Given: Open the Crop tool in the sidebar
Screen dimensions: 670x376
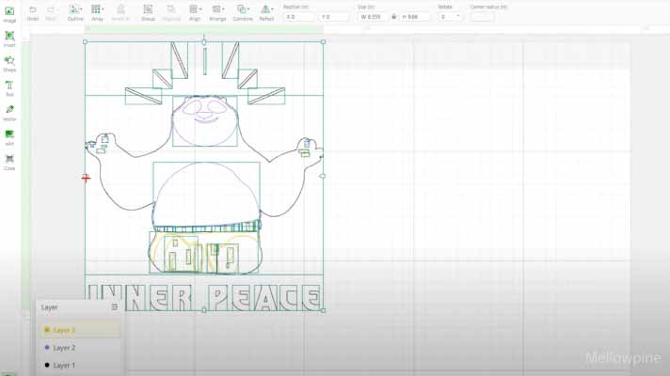Looking at the screenshot, I should [9, 160].
